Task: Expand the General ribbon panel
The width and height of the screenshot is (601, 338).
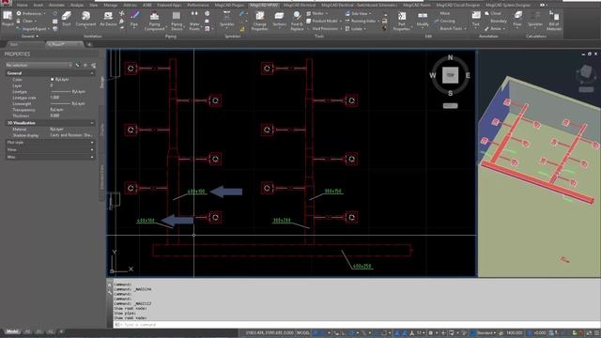Action: [29, 36]
